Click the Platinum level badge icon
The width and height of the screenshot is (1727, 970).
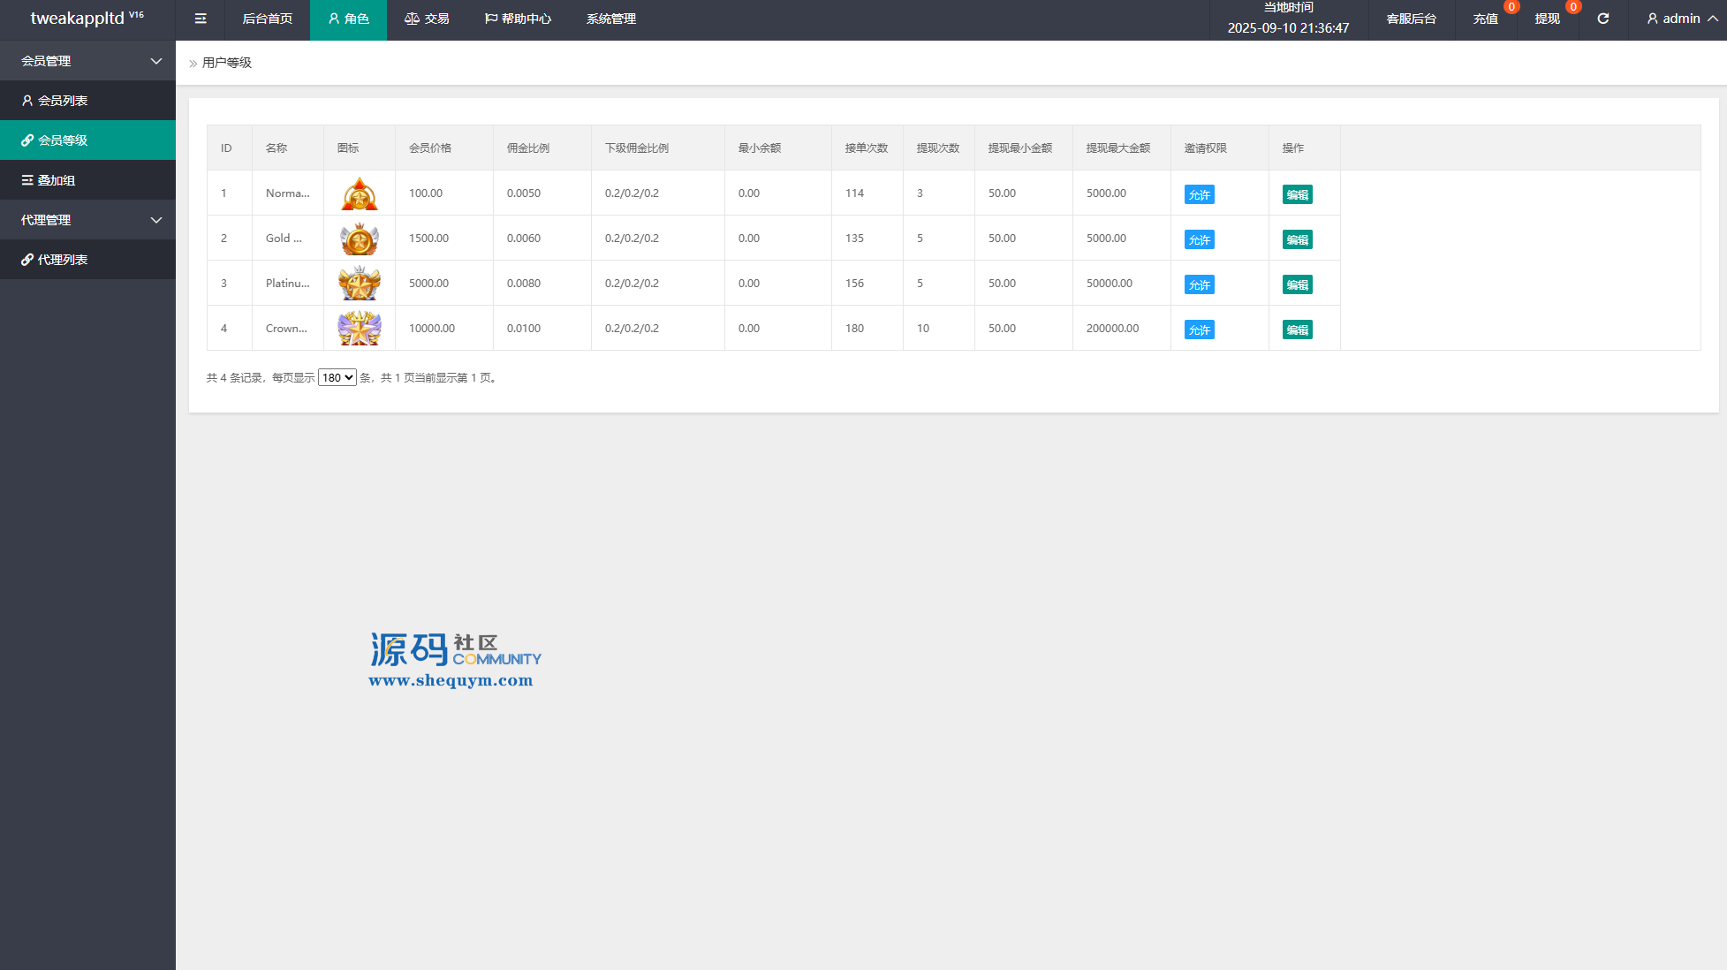(x=360, y=284)
